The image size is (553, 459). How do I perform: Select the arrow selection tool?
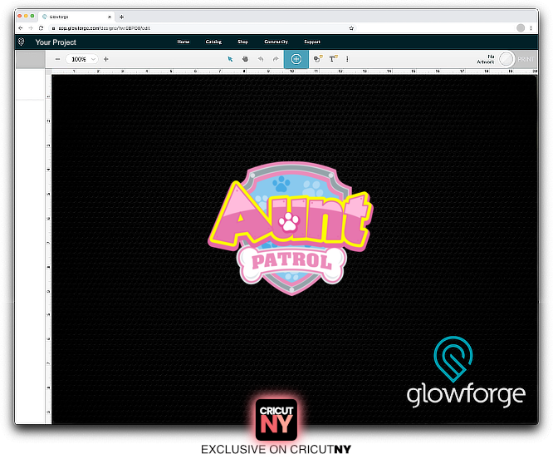230,59
